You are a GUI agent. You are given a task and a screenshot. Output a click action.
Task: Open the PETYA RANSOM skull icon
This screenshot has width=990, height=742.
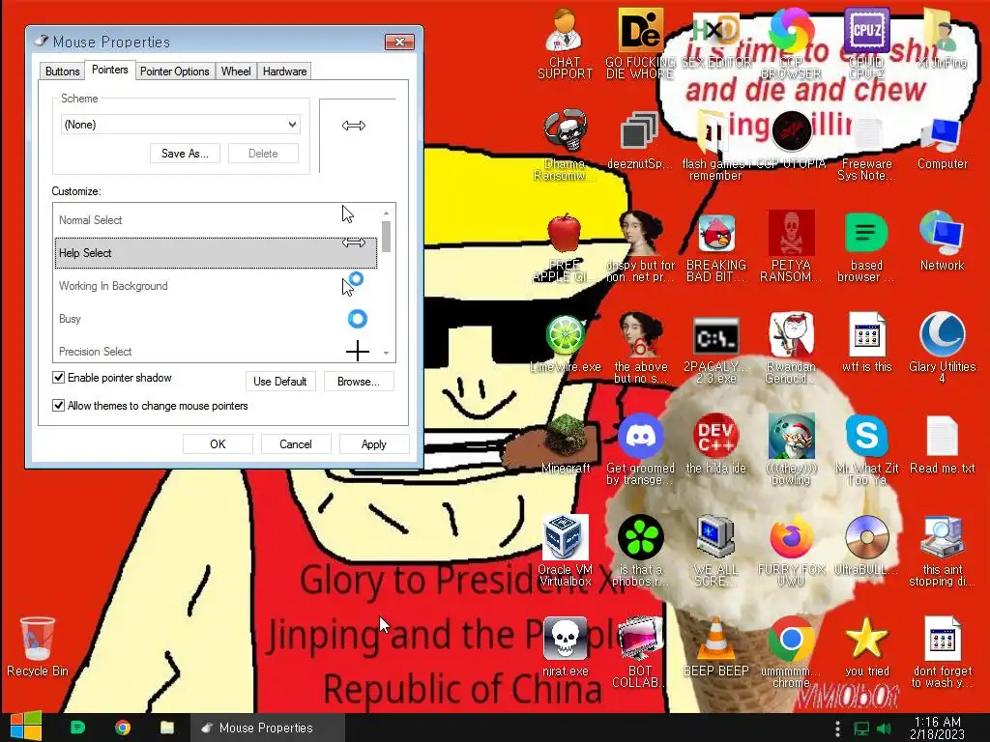click(791, 233)
